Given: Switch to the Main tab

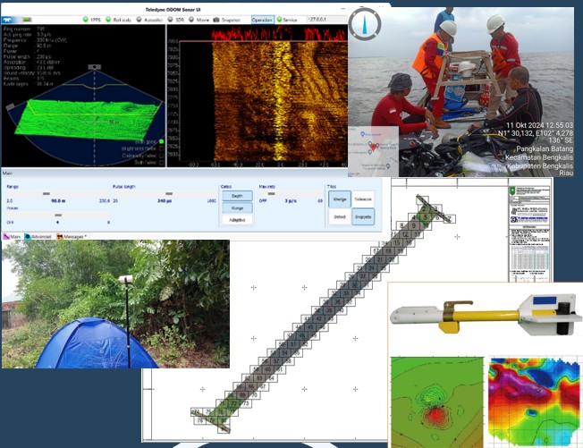Looking at the screenshot, I should (12, 236).
